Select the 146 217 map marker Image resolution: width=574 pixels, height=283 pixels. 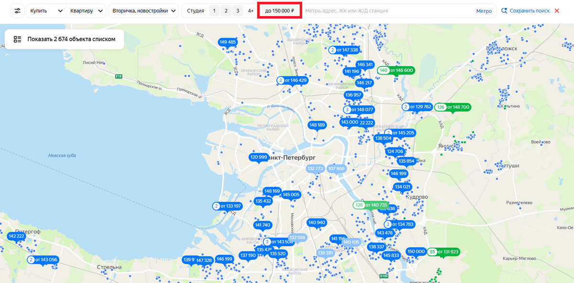pyautogui.click(x=364, y=83)
